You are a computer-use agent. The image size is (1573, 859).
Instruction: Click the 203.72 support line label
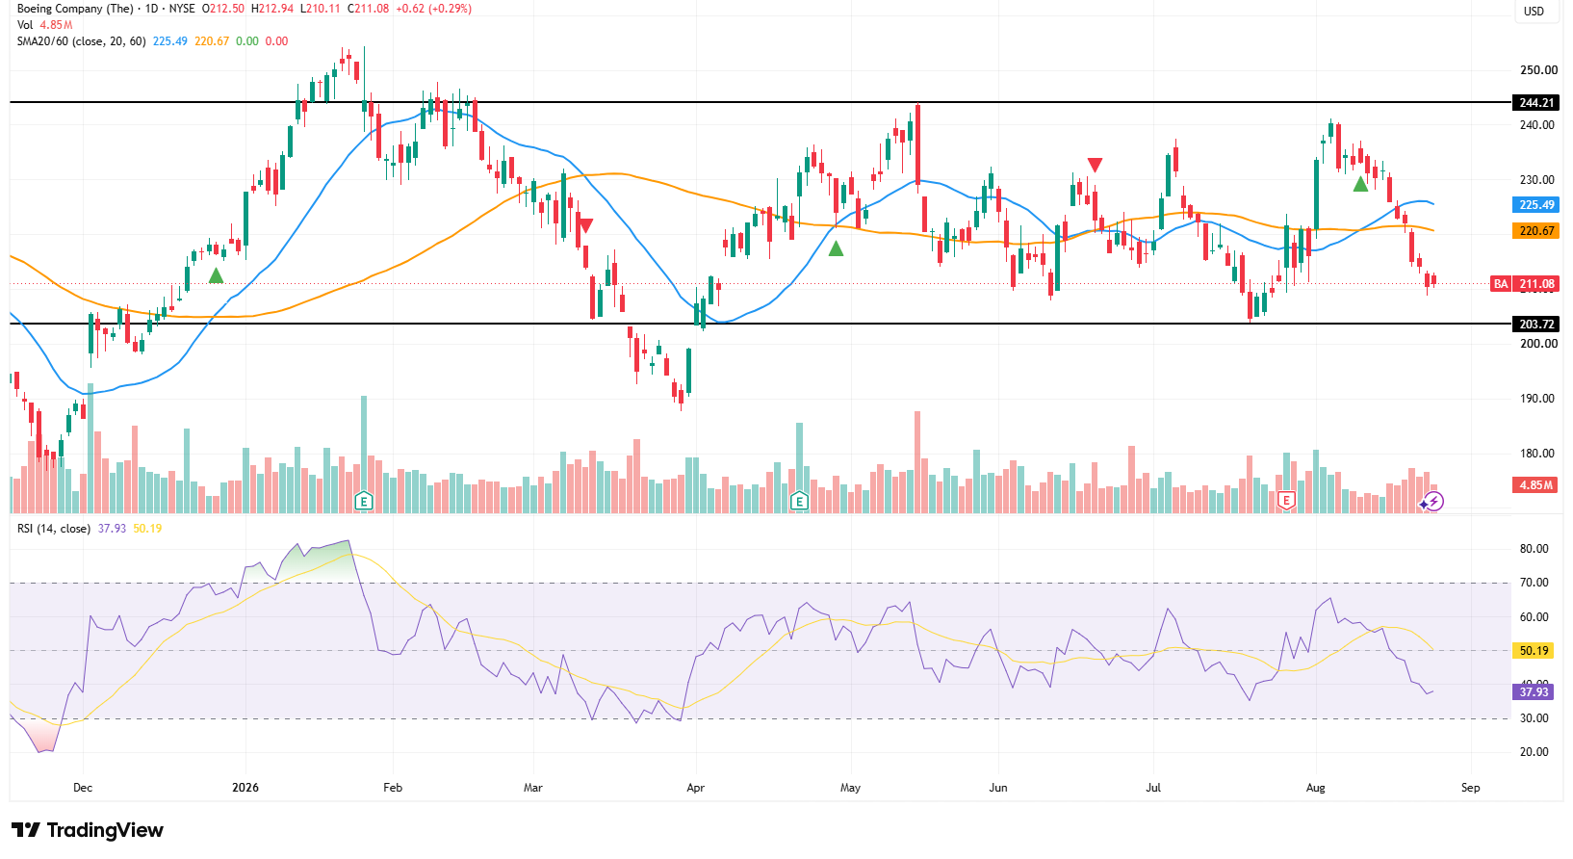pos(1536,325)
